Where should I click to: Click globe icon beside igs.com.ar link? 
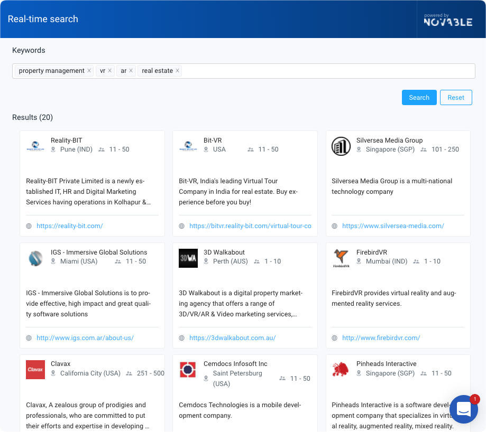pos(29,338)
